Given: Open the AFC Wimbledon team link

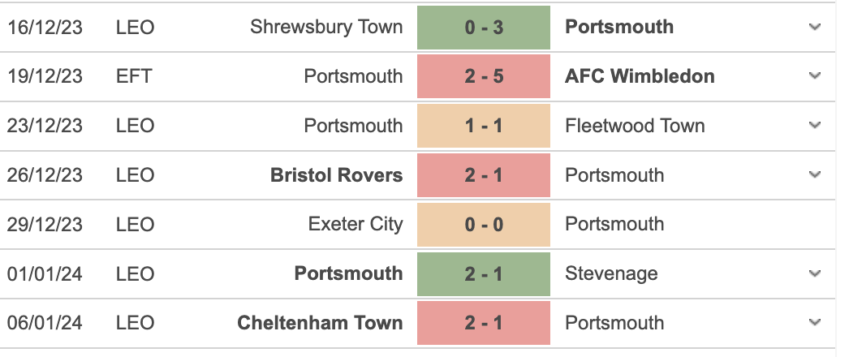Looking at the screenshot, I should 640,76.
